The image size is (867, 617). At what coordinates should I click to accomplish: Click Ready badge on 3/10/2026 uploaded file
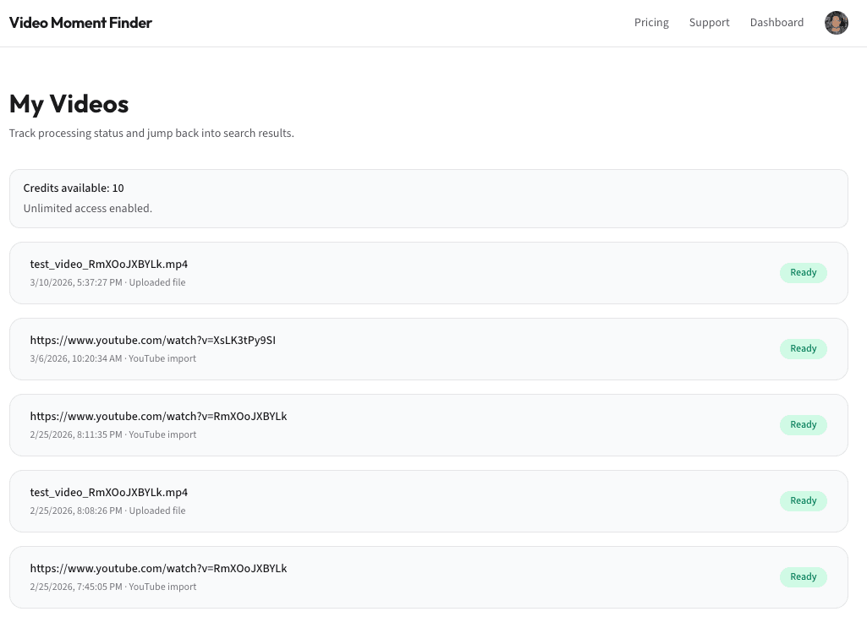tap(803, 273)
